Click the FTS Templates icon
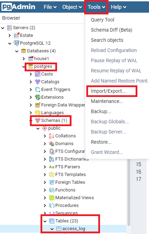The height and width of the screenshot is (234, 149). [52, 175]
